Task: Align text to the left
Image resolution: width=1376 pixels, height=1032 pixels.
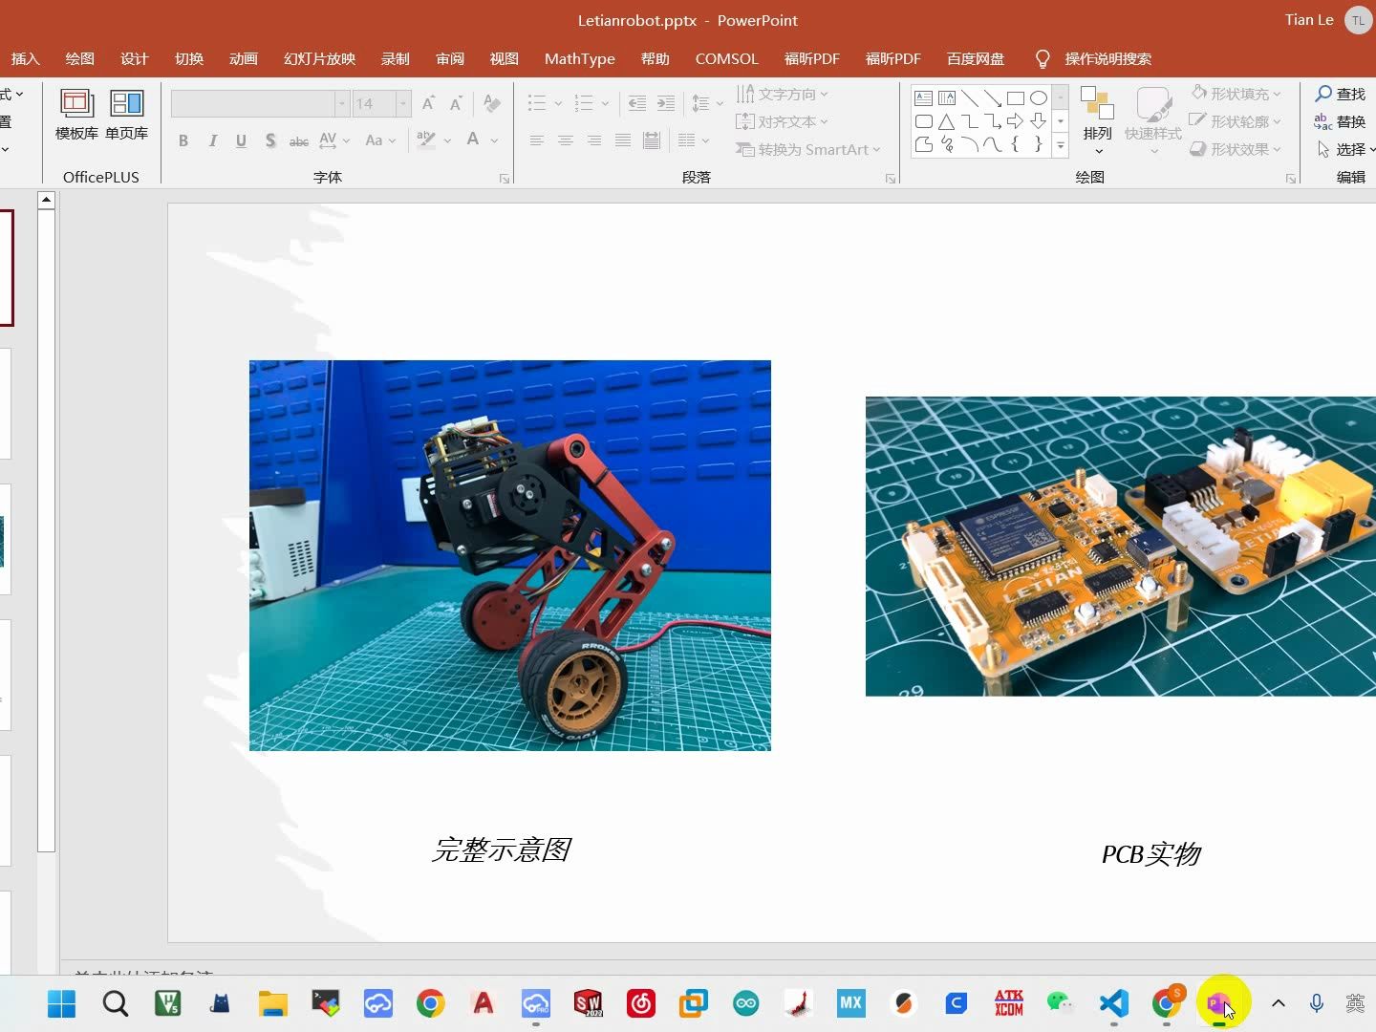Action: tap(537, 140)
